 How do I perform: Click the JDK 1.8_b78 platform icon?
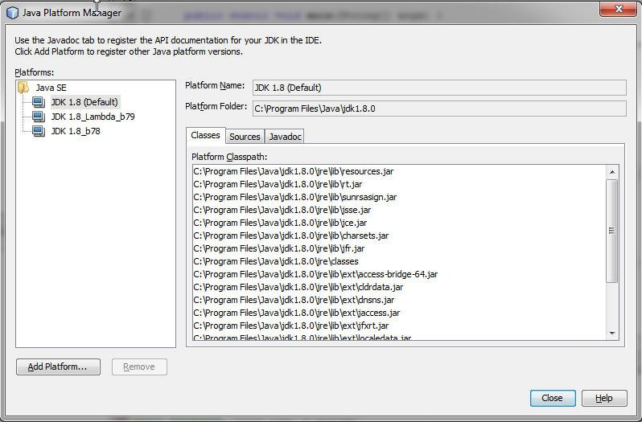(39, 131)
